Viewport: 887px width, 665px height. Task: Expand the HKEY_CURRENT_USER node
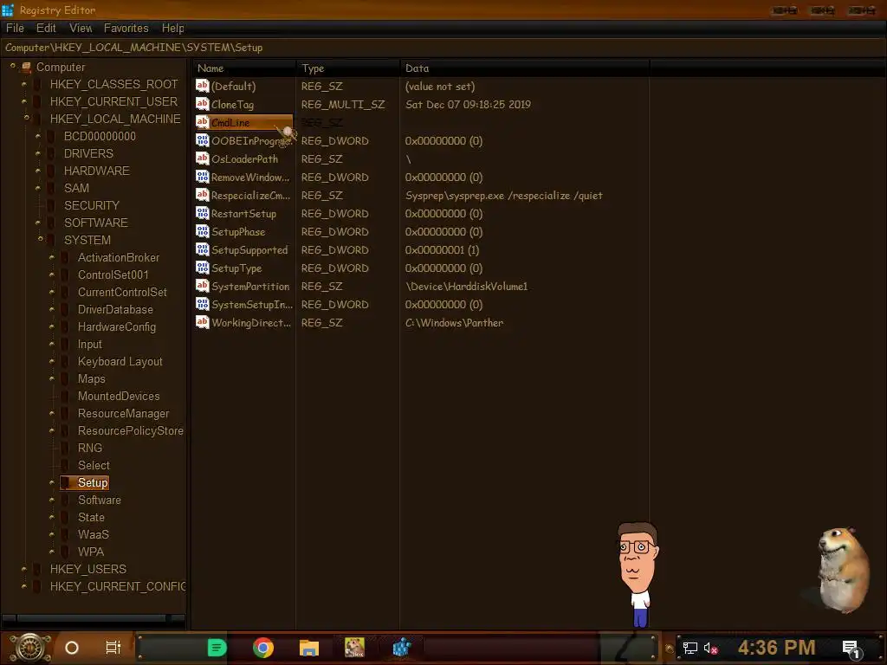(23, 101)
